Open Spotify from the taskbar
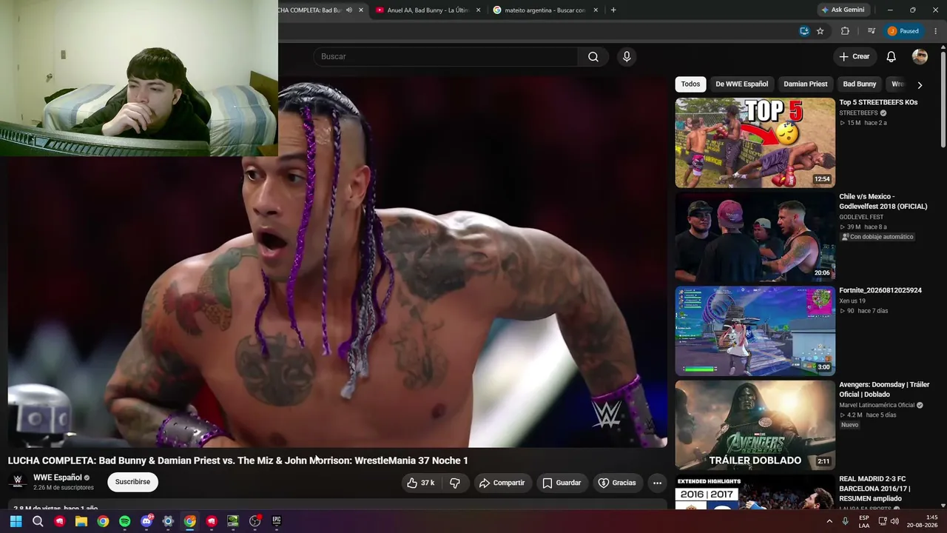The image size is (947, 533). click(x=124, y=521)
